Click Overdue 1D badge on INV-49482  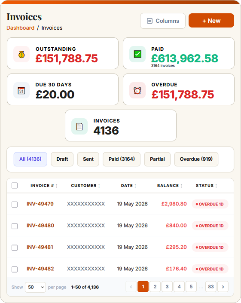210,269
